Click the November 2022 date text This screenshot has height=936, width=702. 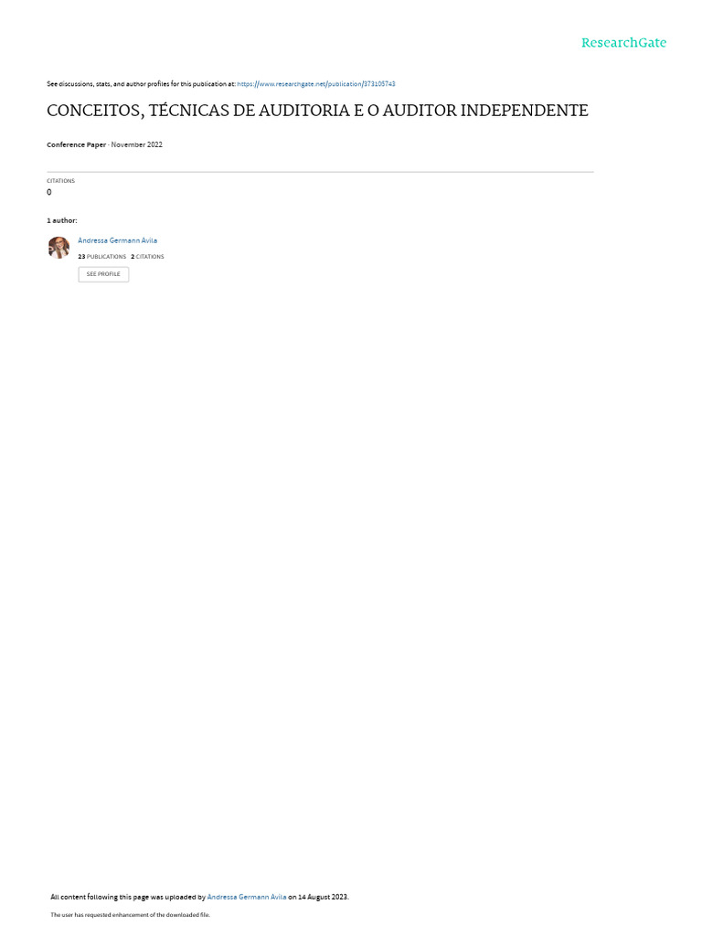(x=137, y=144)
